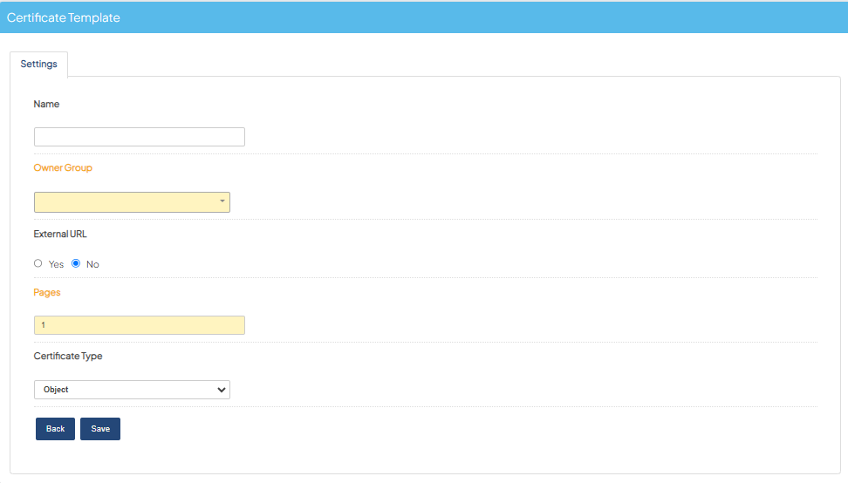The height and width of the screenshot is (483, 848).
Task: Select the Yes radio for External URL
Action: click(38, 263)
